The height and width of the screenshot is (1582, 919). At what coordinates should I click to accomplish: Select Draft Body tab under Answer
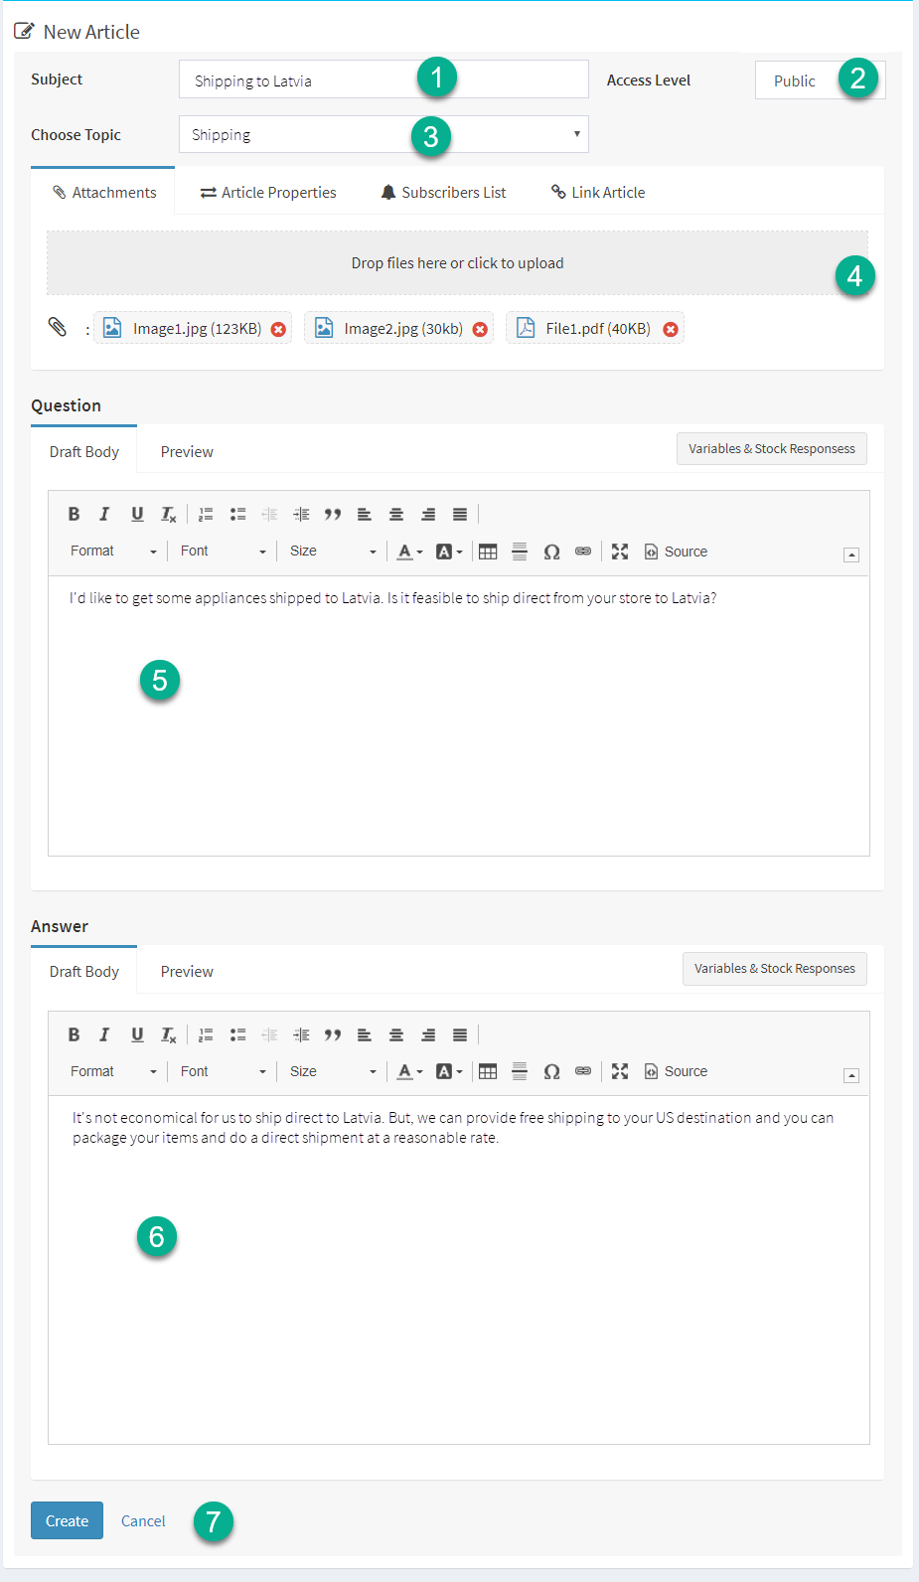84,971
